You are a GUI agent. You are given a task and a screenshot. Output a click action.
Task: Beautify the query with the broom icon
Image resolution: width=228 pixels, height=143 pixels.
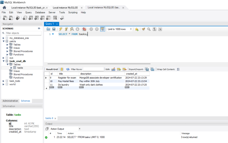tap(143, 29)
